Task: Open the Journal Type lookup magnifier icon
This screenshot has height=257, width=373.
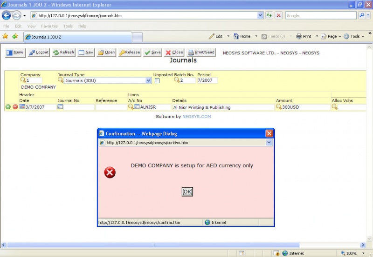Action: click(61, 80)
